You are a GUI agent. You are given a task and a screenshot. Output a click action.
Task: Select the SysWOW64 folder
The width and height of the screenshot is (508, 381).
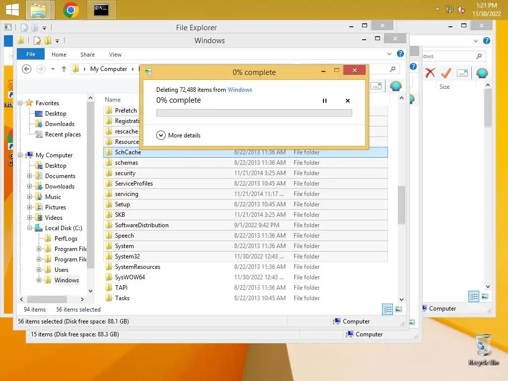pos(245,277)
